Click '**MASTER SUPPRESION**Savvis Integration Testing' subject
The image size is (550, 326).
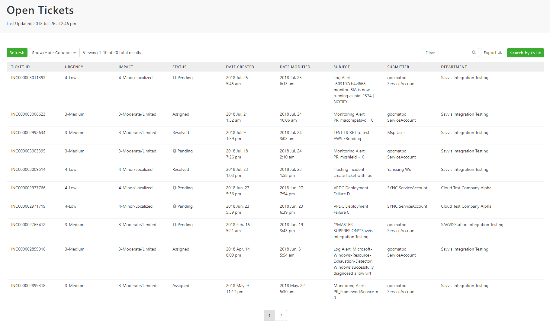pos(353,231)
